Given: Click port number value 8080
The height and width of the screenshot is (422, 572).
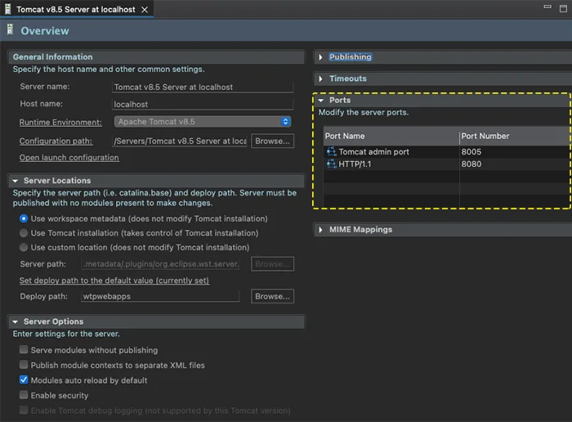Looking at the screenshot, I should [471, 164].
